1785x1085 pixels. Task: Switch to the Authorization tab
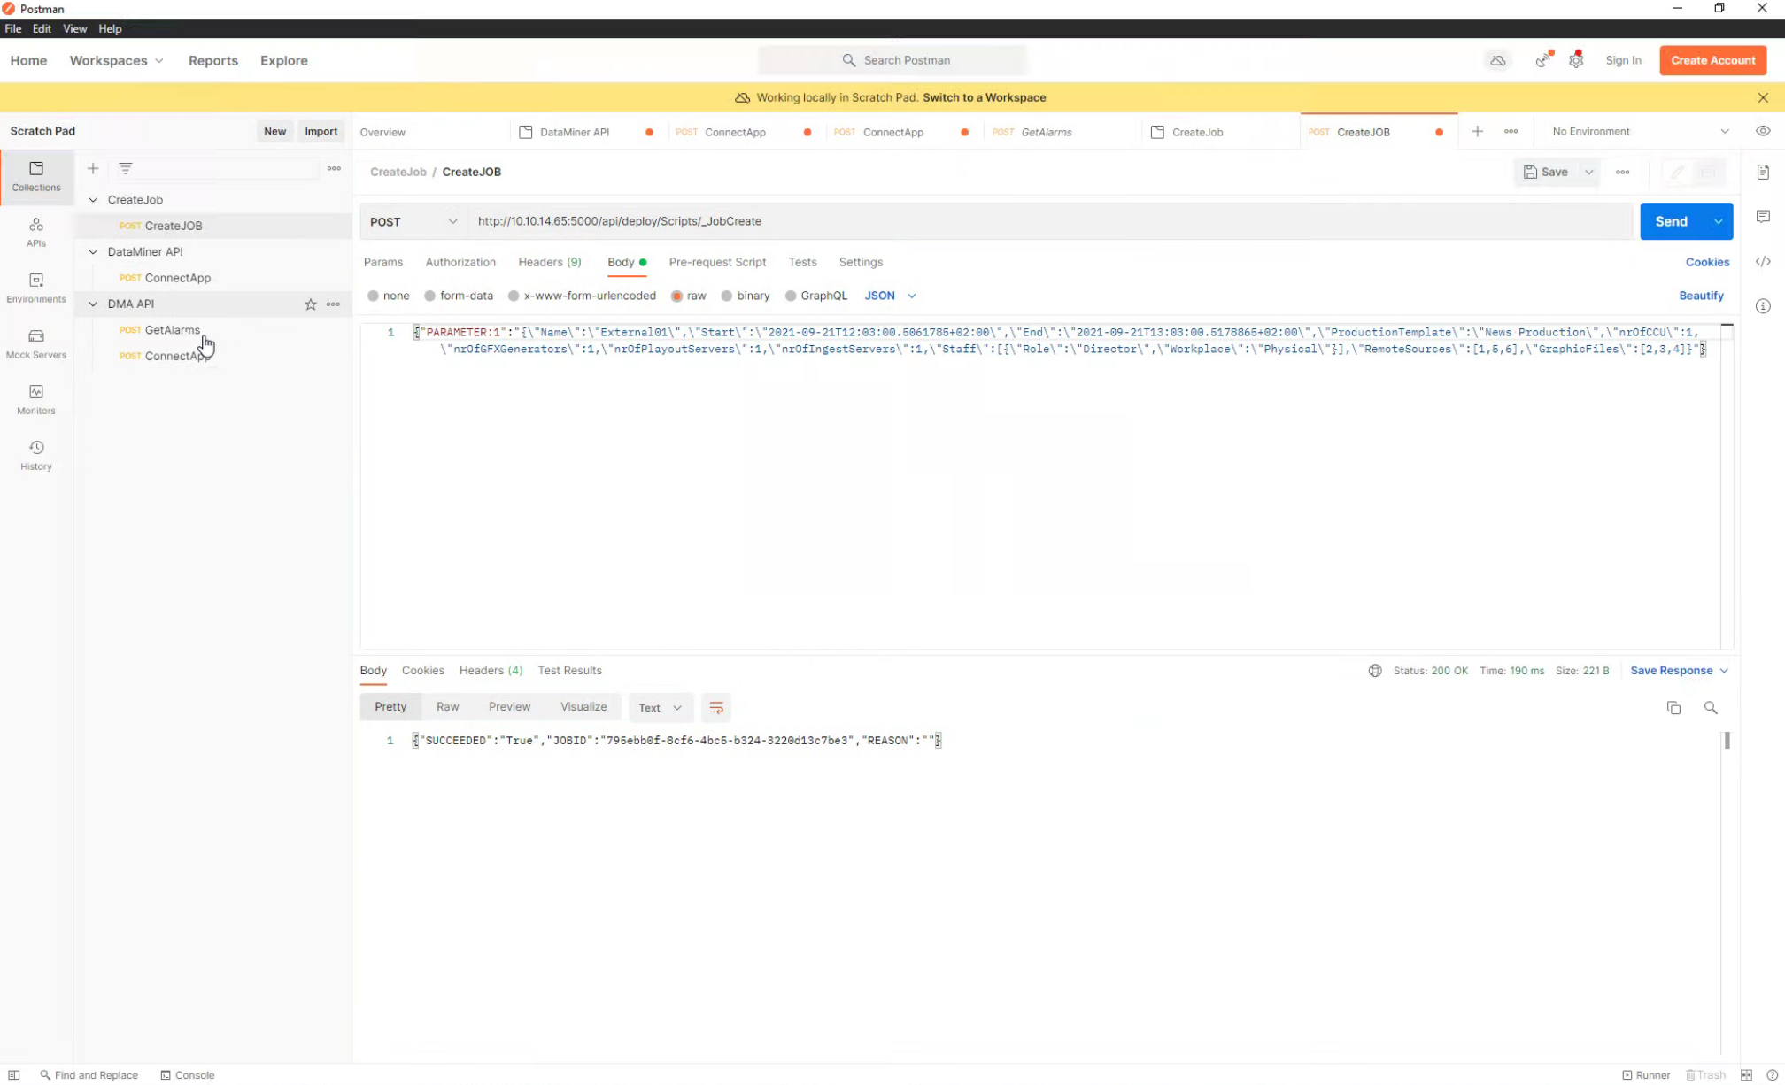pyautogui.click(x=460, y=262)
